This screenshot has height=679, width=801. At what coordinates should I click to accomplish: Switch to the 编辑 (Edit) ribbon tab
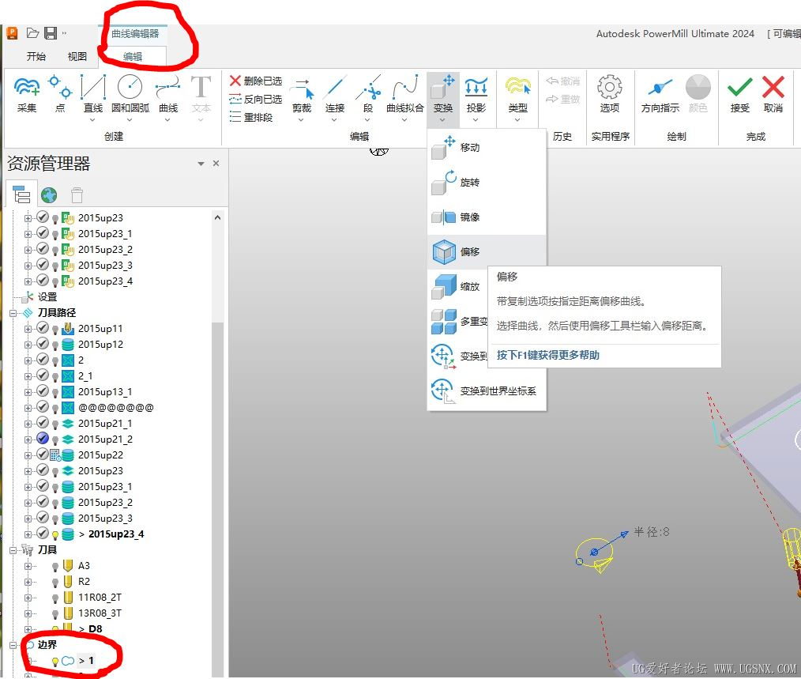tap(132, 56)
